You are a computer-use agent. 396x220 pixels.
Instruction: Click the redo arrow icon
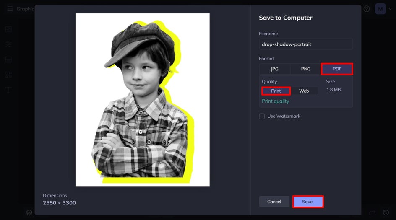[x=372, y=213]
